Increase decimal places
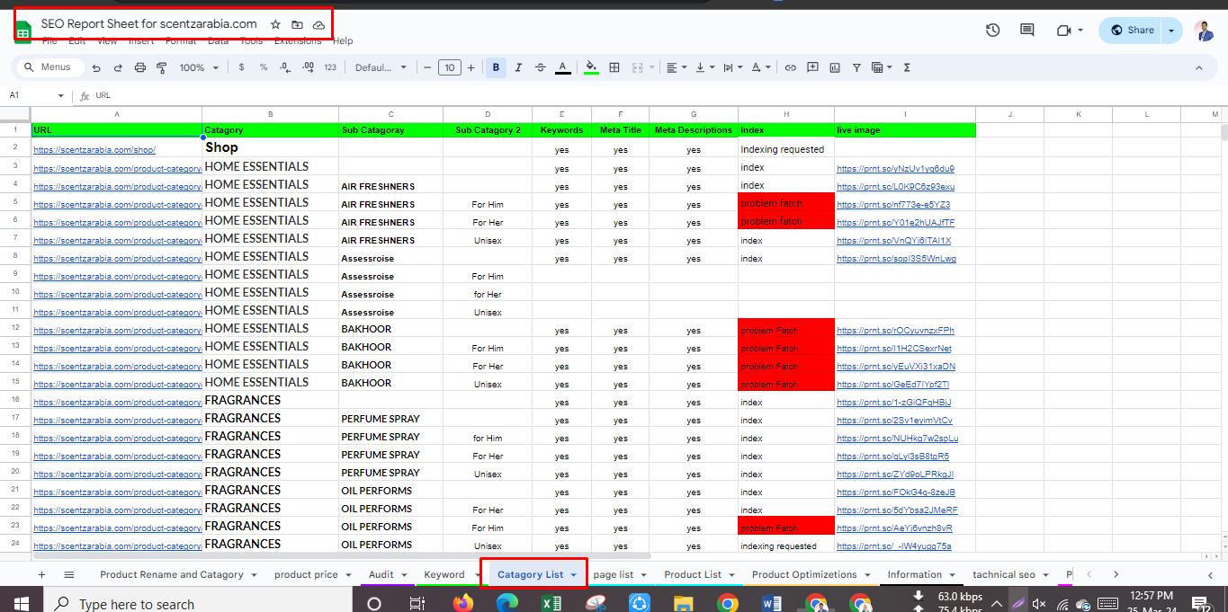Viewport: 1228px width, 612px height. (x=308, y=67)
